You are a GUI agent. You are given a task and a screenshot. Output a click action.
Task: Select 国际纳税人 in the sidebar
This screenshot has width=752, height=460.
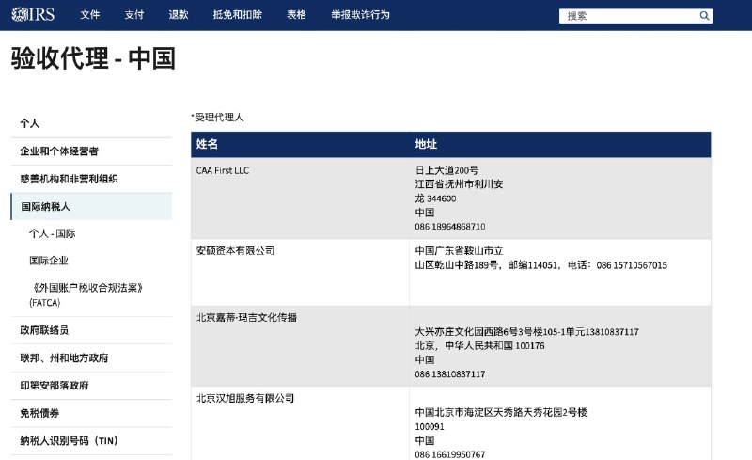coord(91,206)
